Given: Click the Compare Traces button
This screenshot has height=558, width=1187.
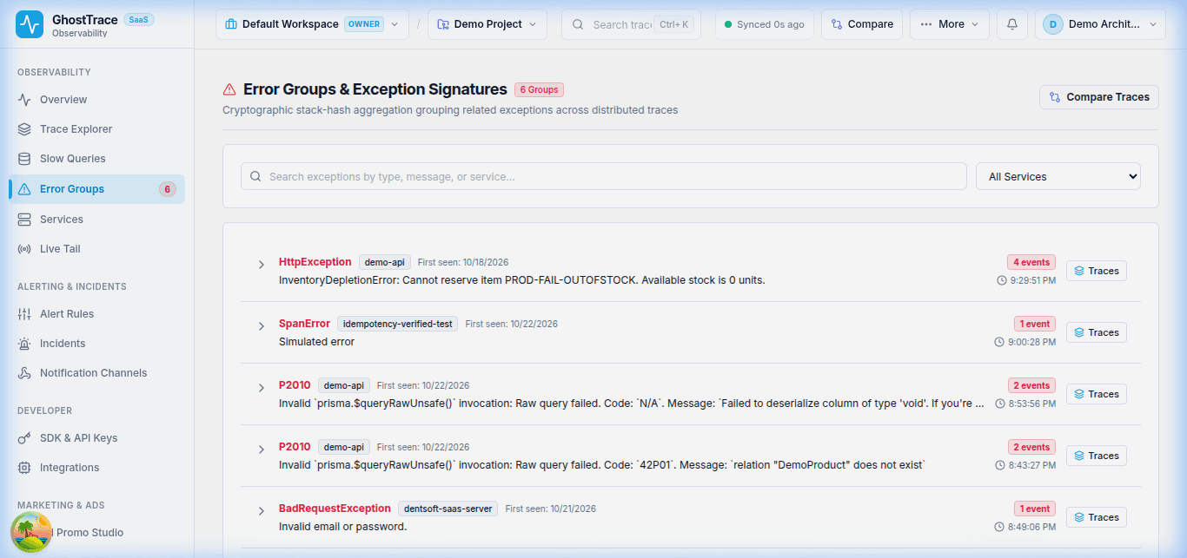Looking at the screenshot, I should (1099, 97).
